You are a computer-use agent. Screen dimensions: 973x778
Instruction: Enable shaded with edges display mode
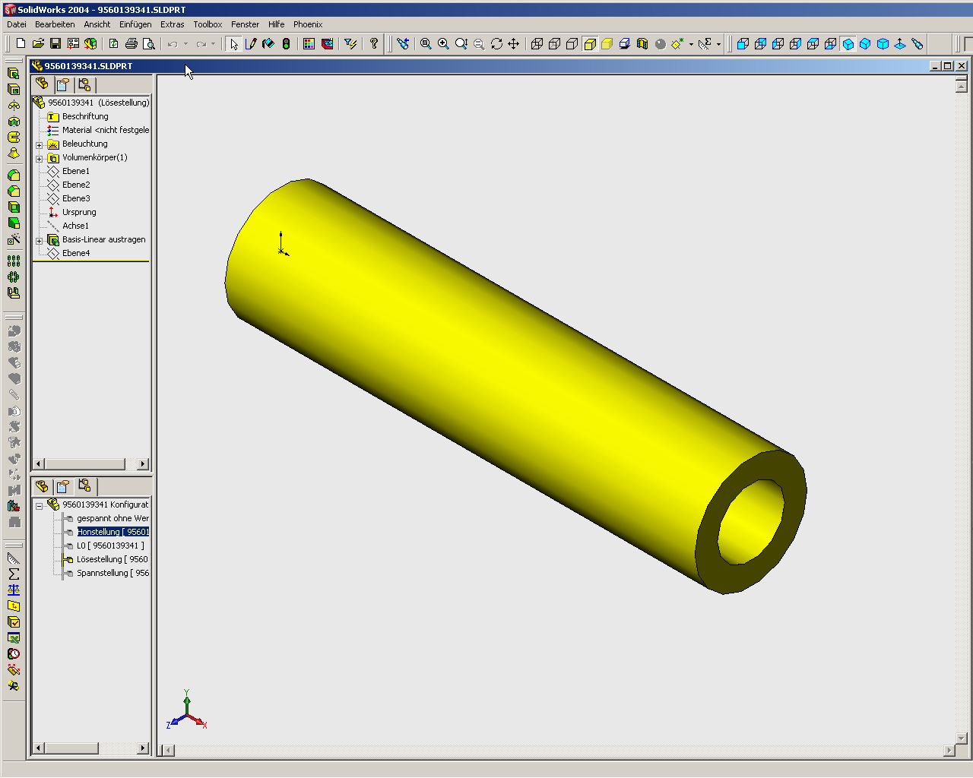pyautogui.click(x=590, y=44)
